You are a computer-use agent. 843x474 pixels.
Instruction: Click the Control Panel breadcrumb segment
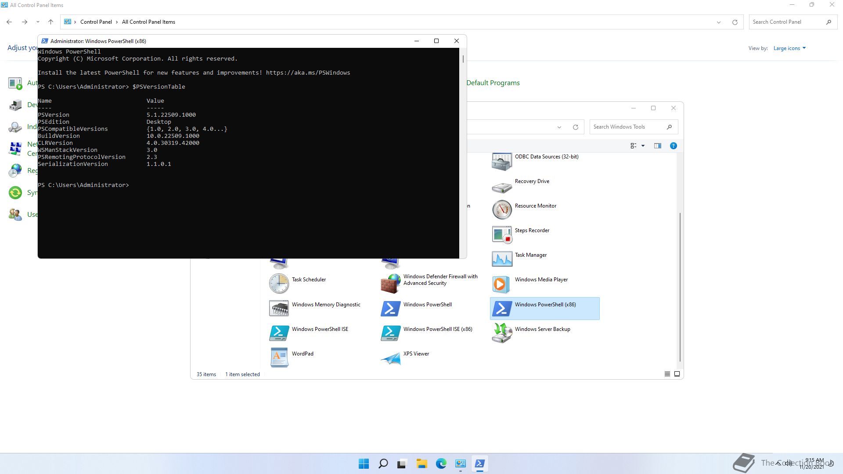96,22
